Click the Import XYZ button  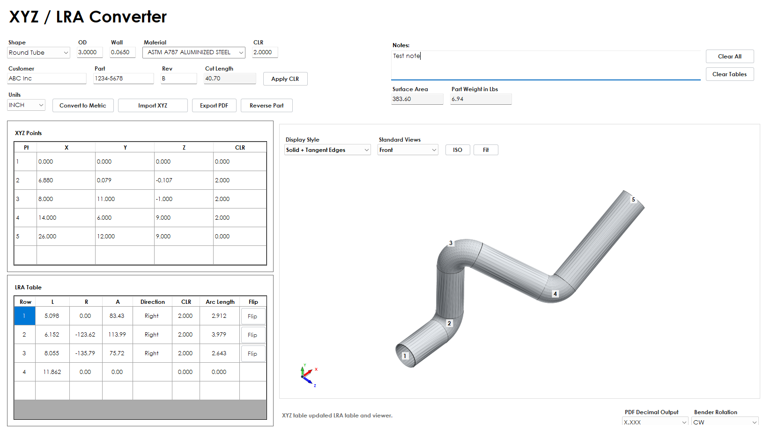pos(153,106)
